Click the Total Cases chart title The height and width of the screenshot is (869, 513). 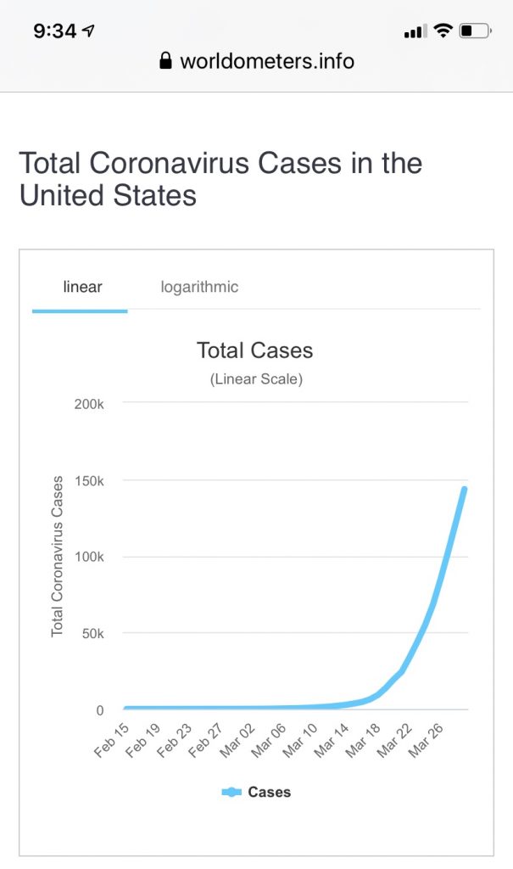pyautogui.click(x=255, y=350)
